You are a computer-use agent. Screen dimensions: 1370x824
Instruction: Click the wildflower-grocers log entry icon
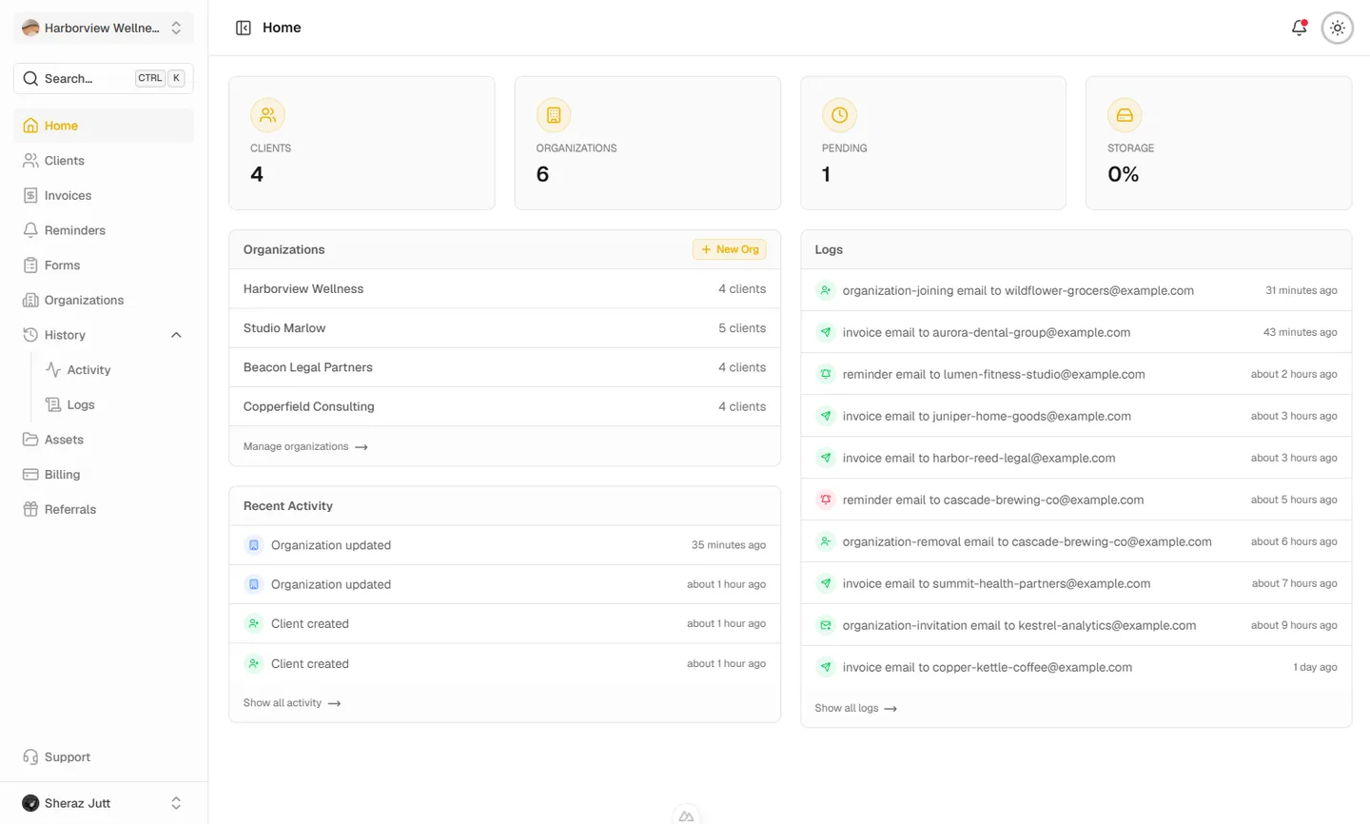click(x=826, y=290)
